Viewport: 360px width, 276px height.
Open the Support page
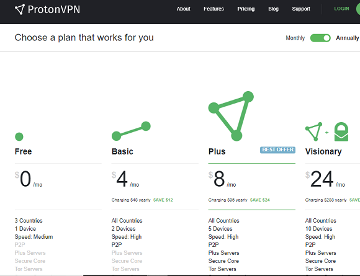tap(301, 9)
